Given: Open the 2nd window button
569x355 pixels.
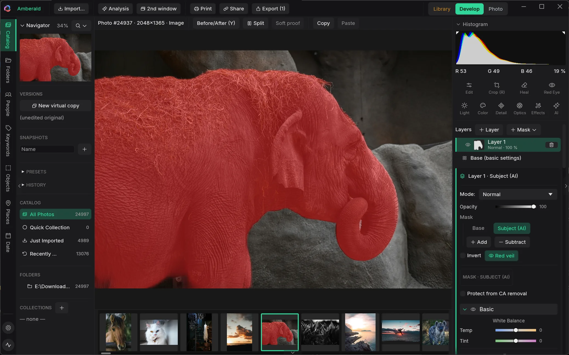Looking at the screenshot, I should [x=159, y=9].
